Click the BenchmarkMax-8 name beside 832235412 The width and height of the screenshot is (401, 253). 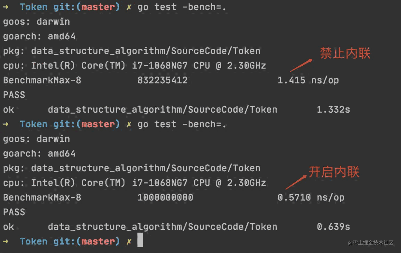(x=42, y=80)
